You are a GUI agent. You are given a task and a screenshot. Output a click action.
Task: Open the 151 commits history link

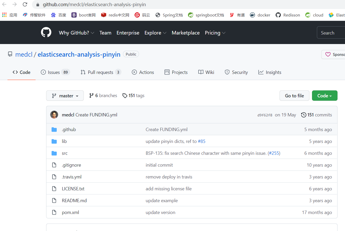coord(317,115)
